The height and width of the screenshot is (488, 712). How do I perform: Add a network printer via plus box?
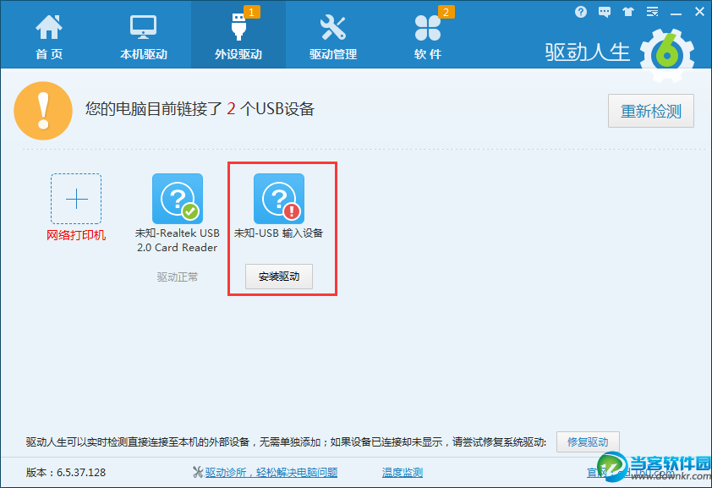[x=76, y=199]
